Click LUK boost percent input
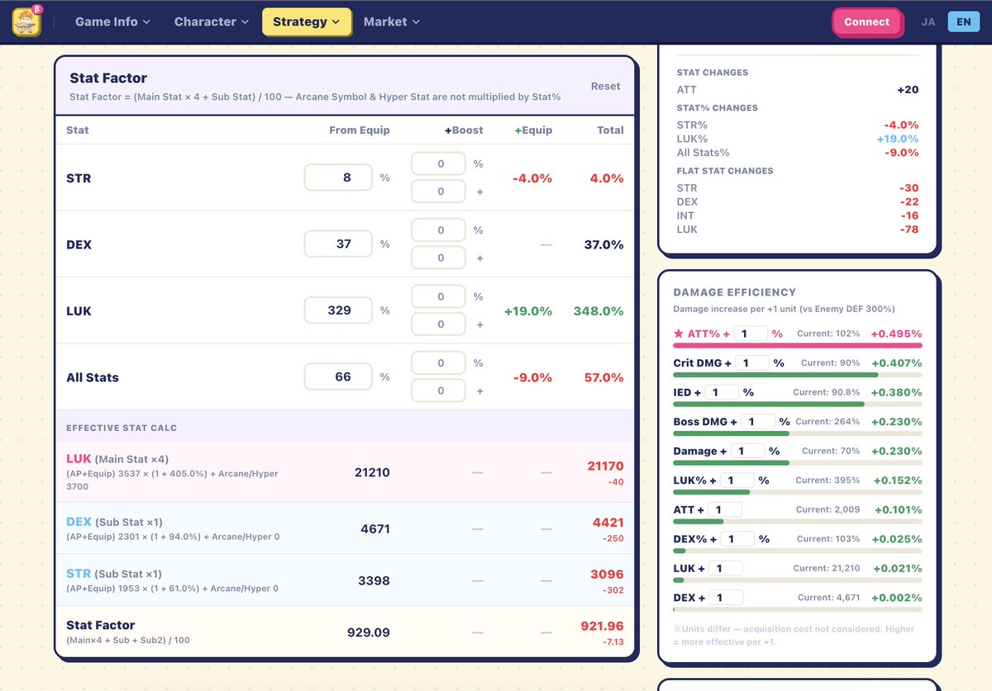The width and height of the screenshot is (992, 691). (x=438, y=296)
